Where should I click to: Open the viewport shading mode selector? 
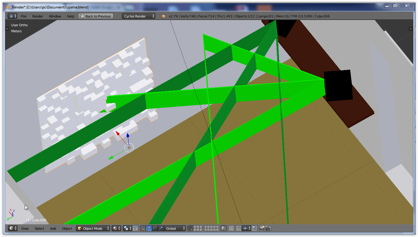[116, 229]
